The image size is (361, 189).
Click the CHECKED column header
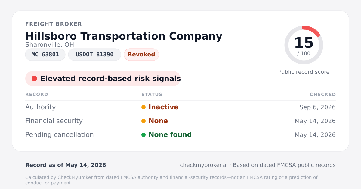point(323,94)
